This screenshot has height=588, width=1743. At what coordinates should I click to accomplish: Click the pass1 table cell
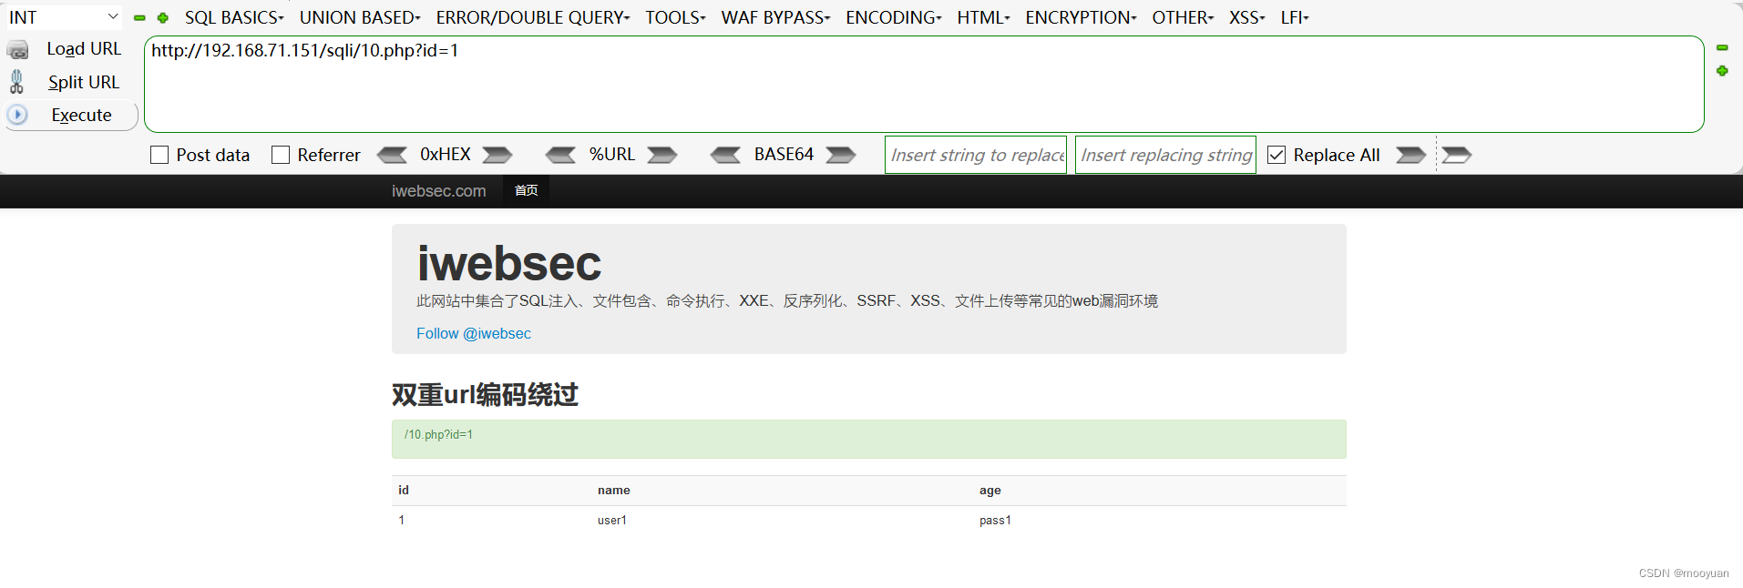[x=995, y=520]
